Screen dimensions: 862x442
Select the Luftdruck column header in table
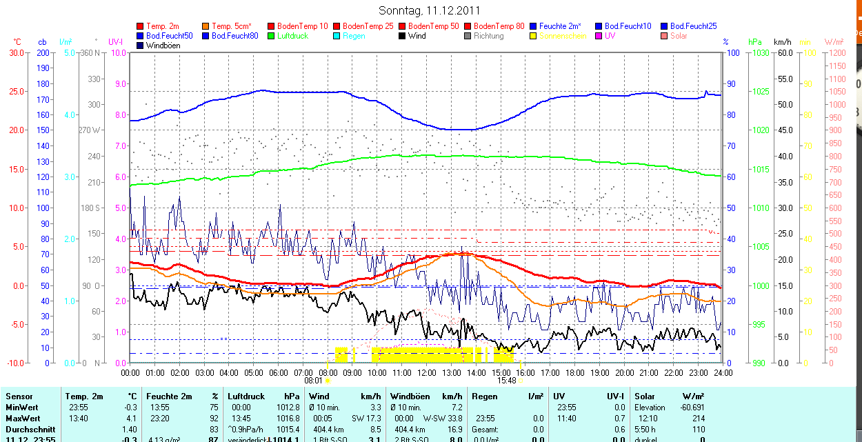coord(245,396)
